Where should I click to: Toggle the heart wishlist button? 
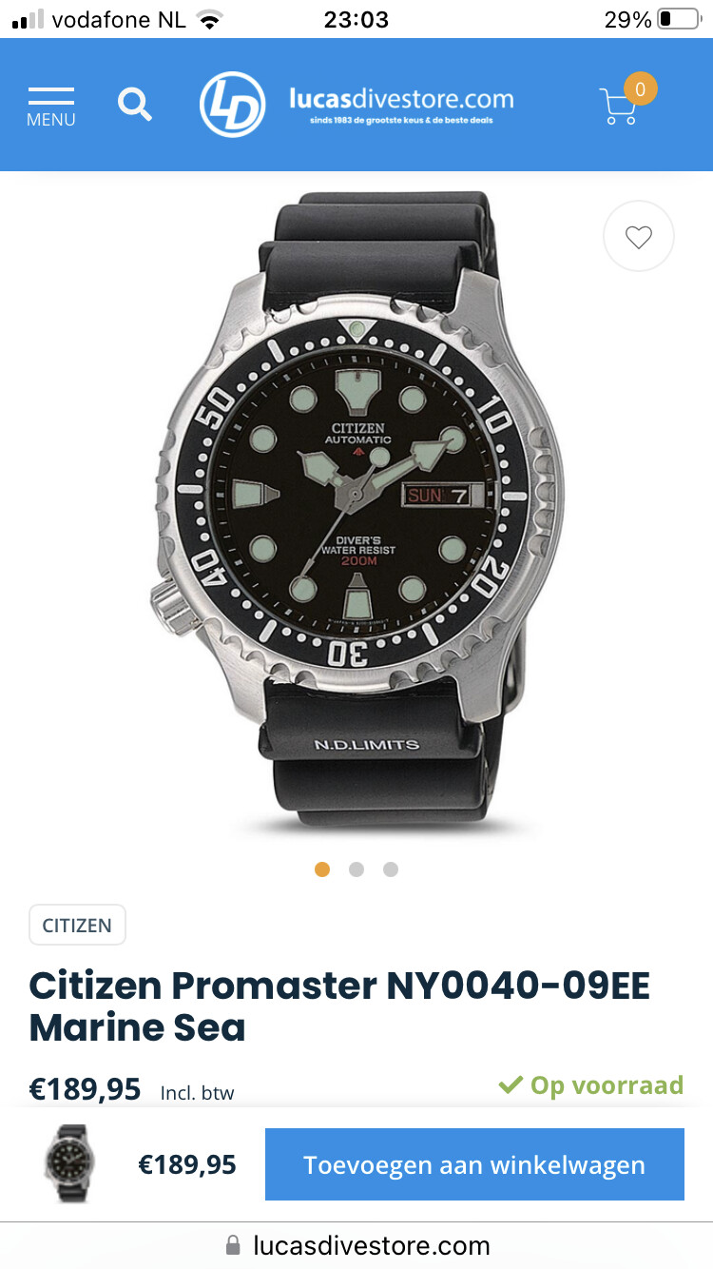[639, 237]
